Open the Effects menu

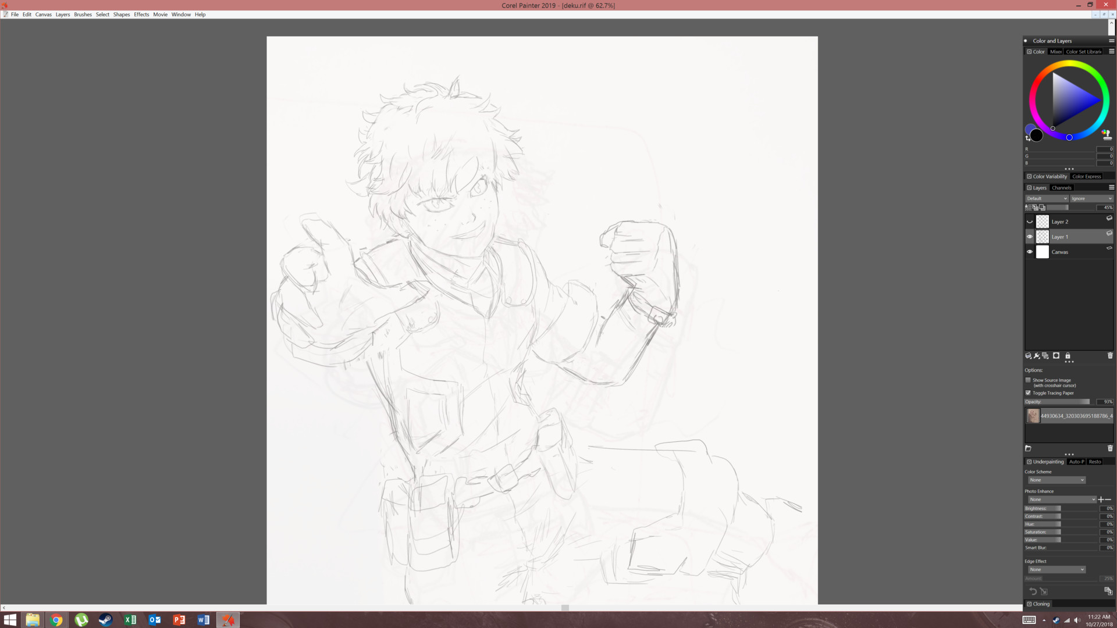point(141,15)
